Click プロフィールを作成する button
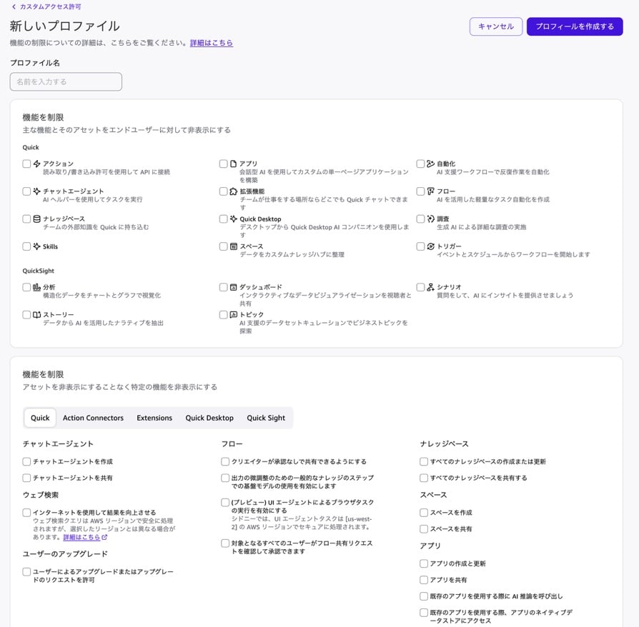Viewport: 639px width, 627px height. pos(575,26)
